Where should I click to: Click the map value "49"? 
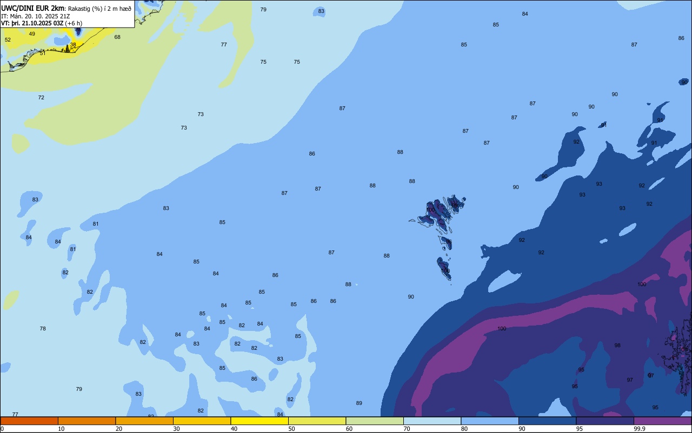point(32,34)
